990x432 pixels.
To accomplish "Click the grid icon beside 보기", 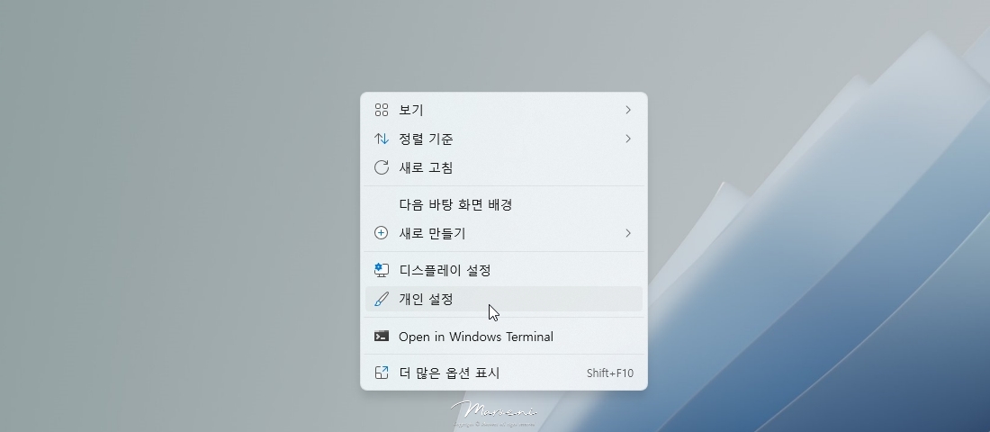I will 382,110.
